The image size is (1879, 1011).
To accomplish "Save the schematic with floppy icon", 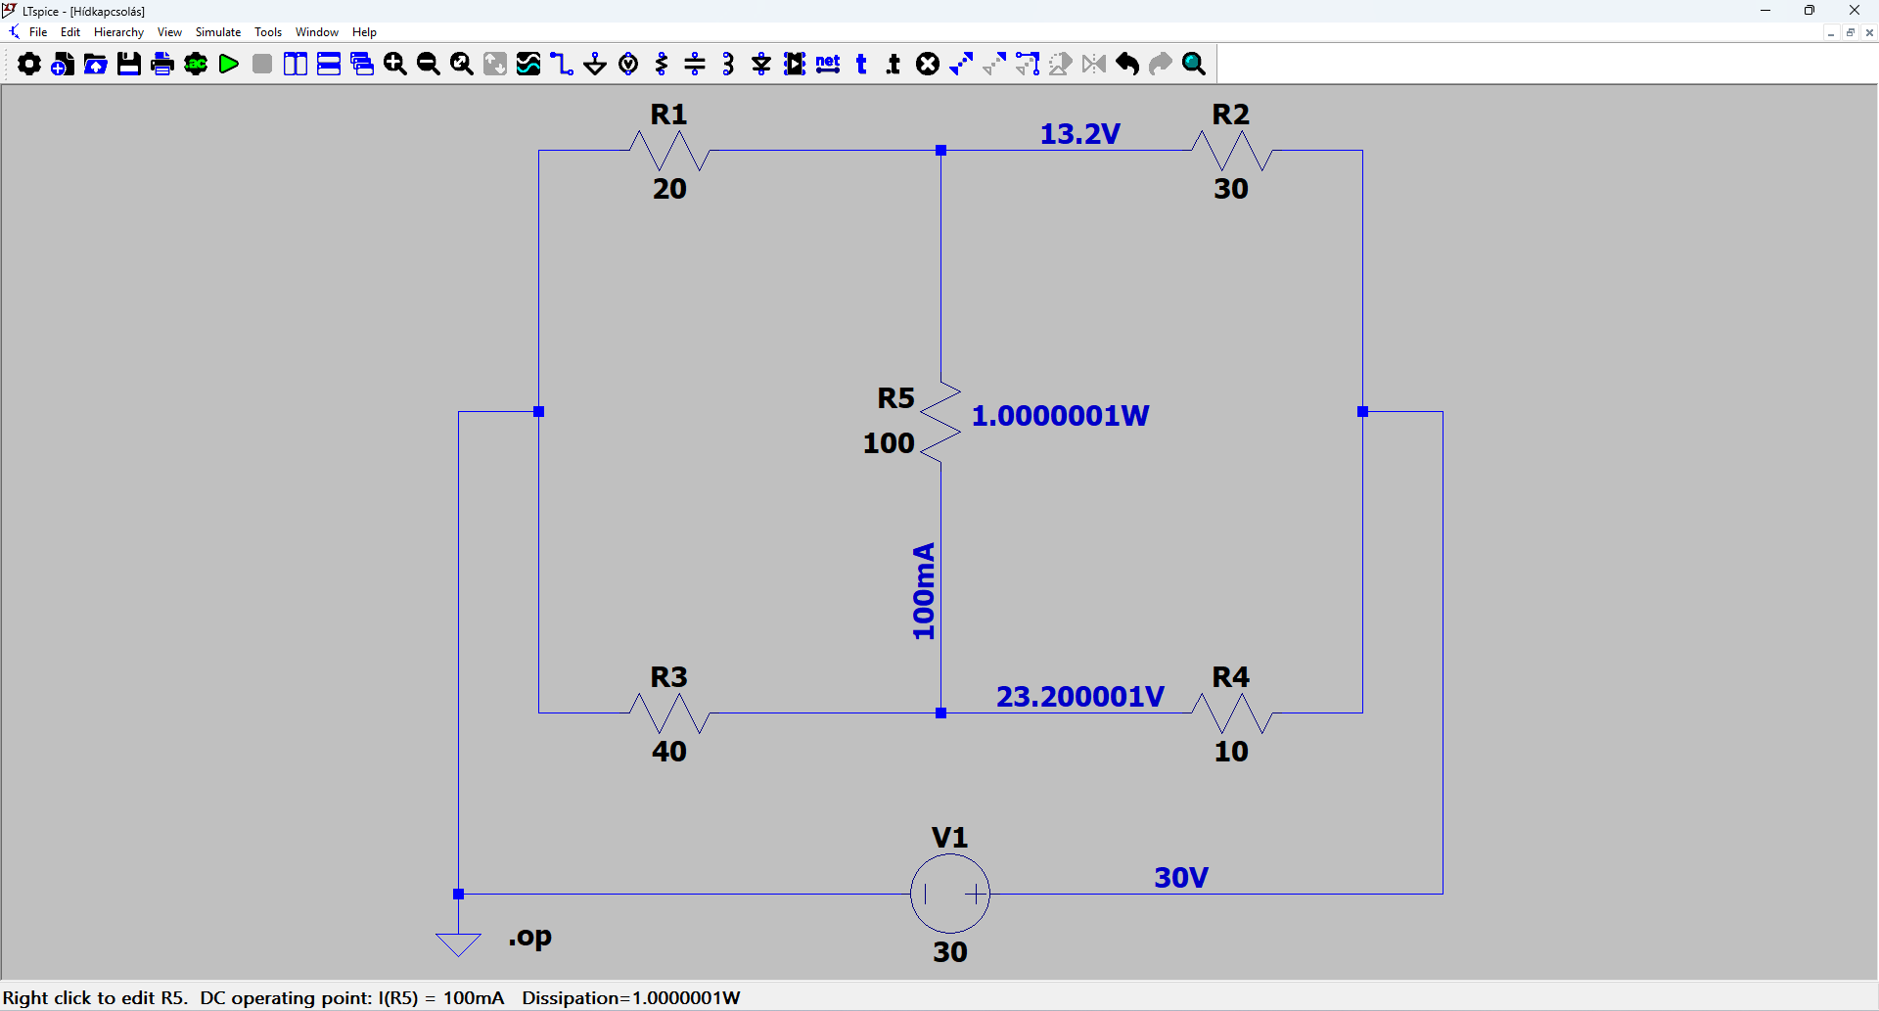I will 129,65.
